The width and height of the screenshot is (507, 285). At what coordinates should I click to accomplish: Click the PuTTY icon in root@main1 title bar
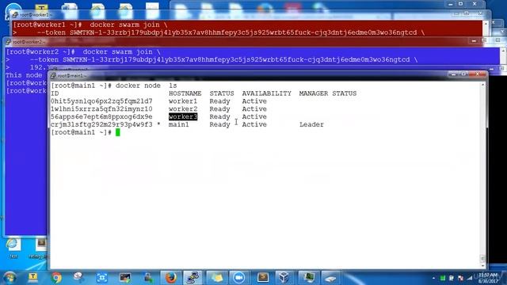[x=53, y=76]
